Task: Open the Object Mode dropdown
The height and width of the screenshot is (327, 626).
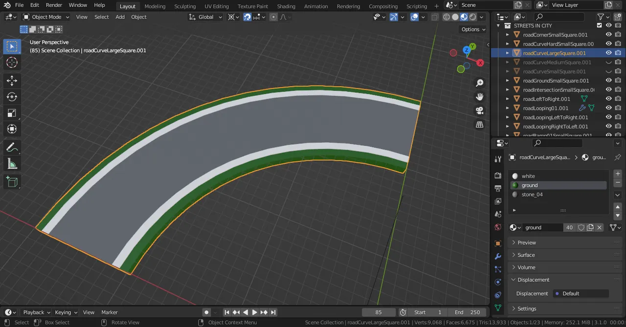Action: [46, 17]
